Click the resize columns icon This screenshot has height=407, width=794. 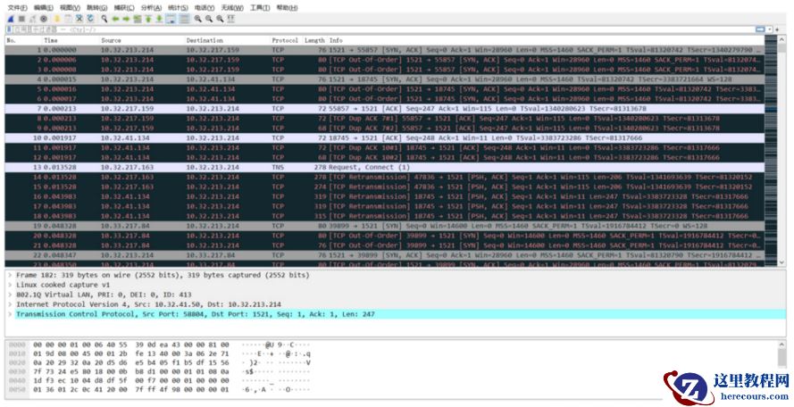coord(232,18)
